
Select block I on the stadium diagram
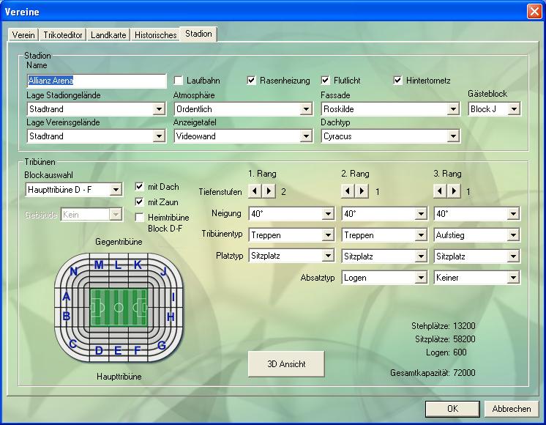pos(173,297)
